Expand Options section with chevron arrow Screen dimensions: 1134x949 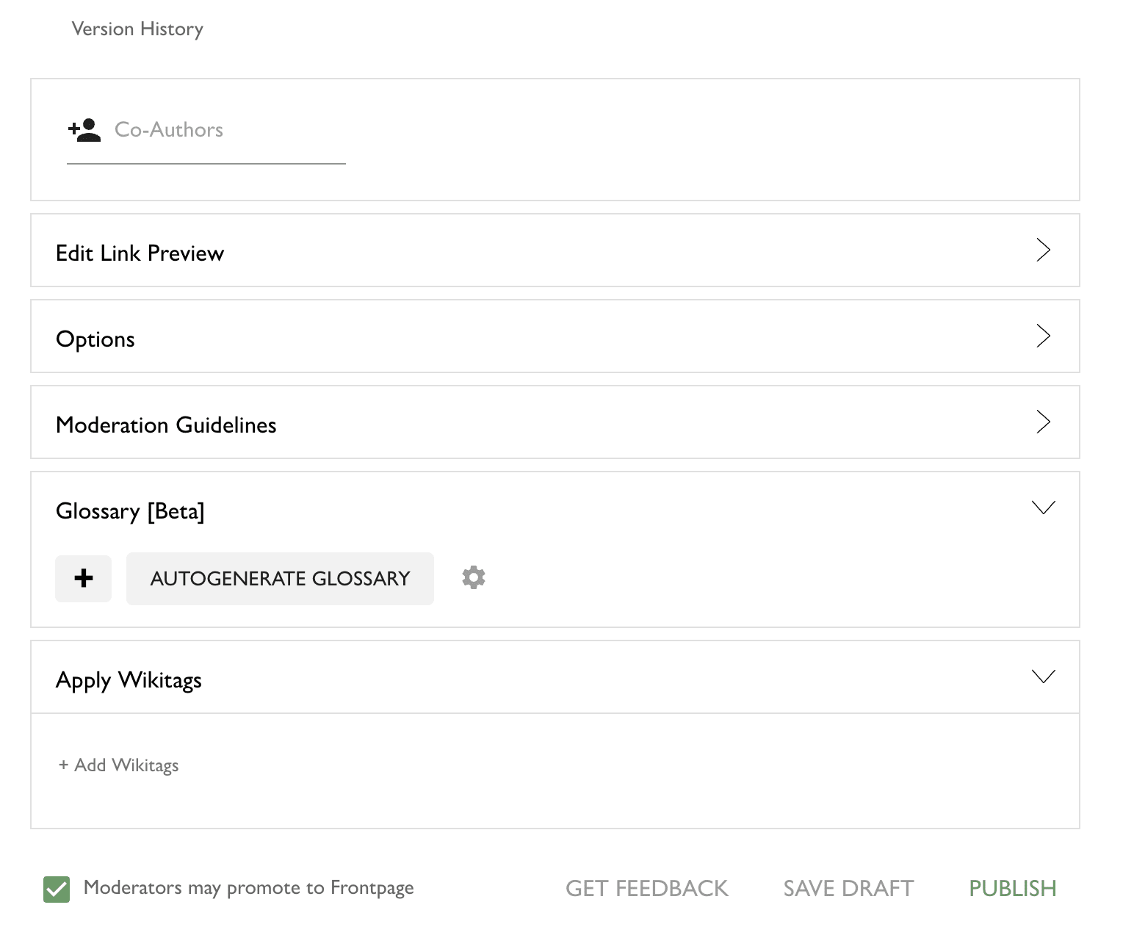point(1043,336)
